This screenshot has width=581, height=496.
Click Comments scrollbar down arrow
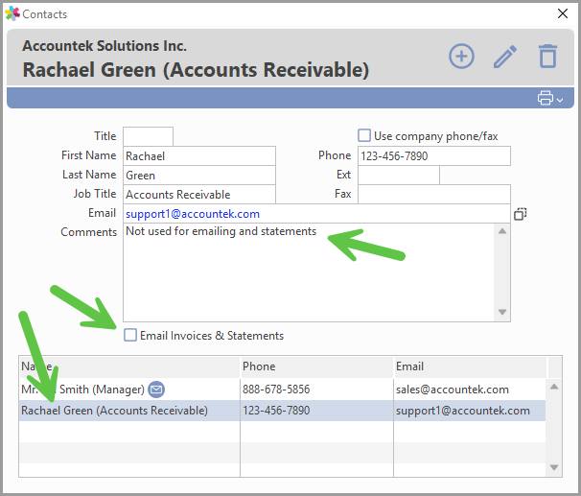click(x=502, y=312)
